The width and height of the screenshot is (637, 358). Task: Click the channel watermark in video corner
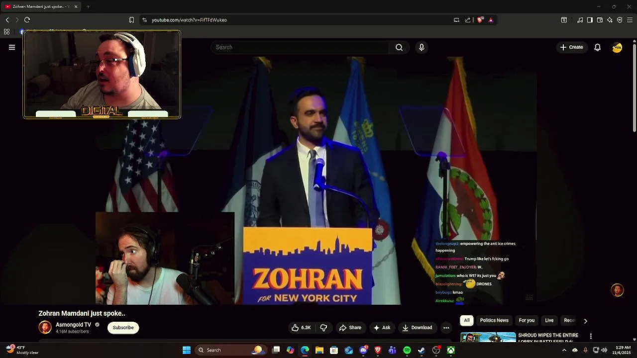(617, 290)
